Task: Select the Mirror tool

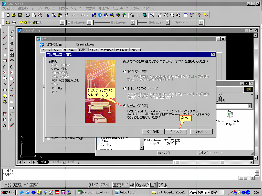Action: click(12, 43)
